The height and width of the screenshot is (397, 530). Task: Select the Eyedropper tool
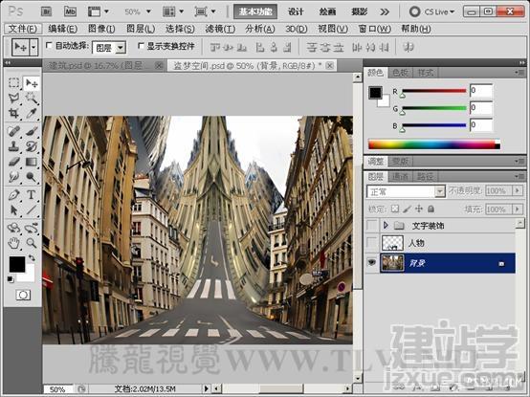[x=32, y=113]
